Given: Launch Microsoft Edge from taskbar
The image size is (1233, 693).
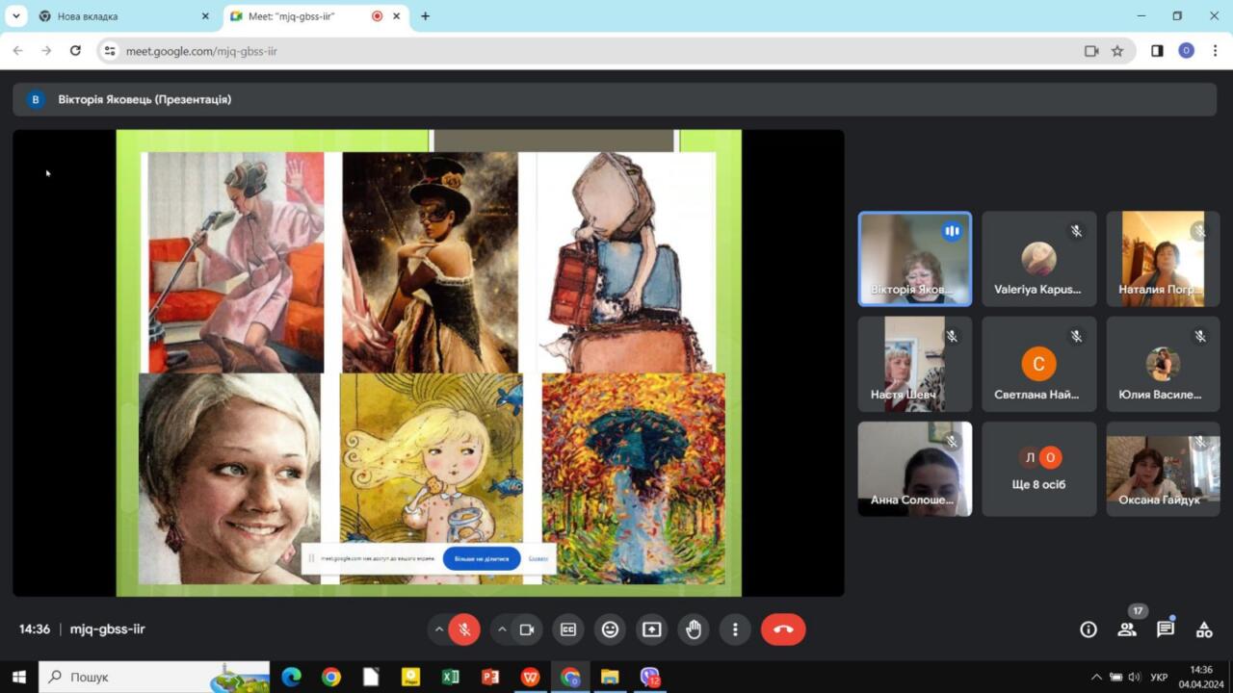Looking at the screenshot, I should pos(291,677).
